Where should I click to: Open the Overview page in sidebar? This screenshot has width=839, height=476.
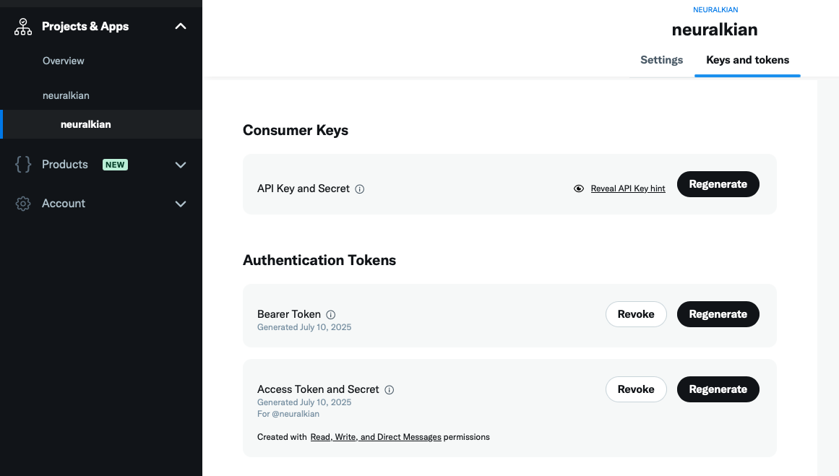[x=64, y=61]
